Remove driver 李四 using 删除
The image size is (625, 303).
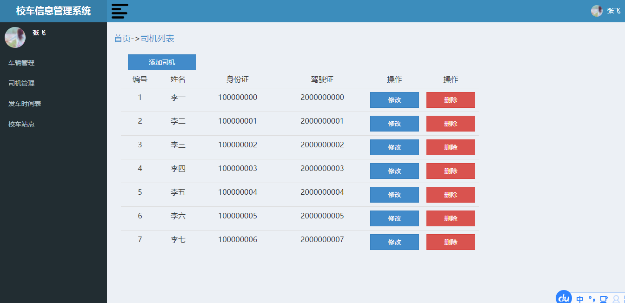451,171
